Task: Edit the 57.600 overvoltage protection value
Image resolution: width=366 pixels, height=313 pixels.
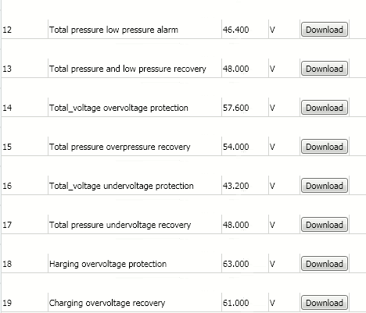Action: (x=245, y=108)
